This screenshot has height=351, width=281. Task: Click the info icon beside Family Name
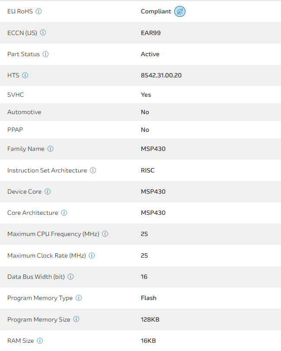[x=50, y=149]
